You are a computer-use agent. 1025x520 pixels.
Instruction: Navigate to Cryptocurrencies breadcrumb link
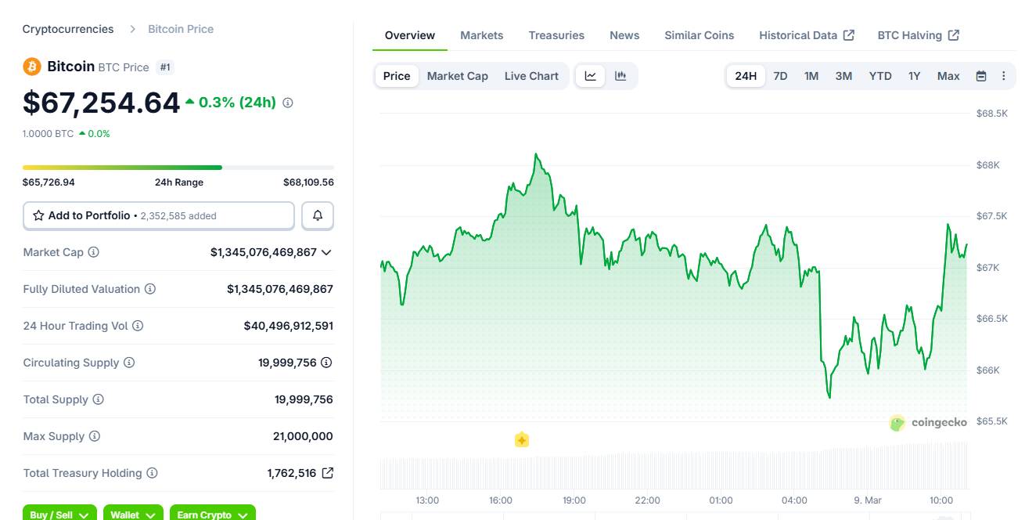(68, 29)
